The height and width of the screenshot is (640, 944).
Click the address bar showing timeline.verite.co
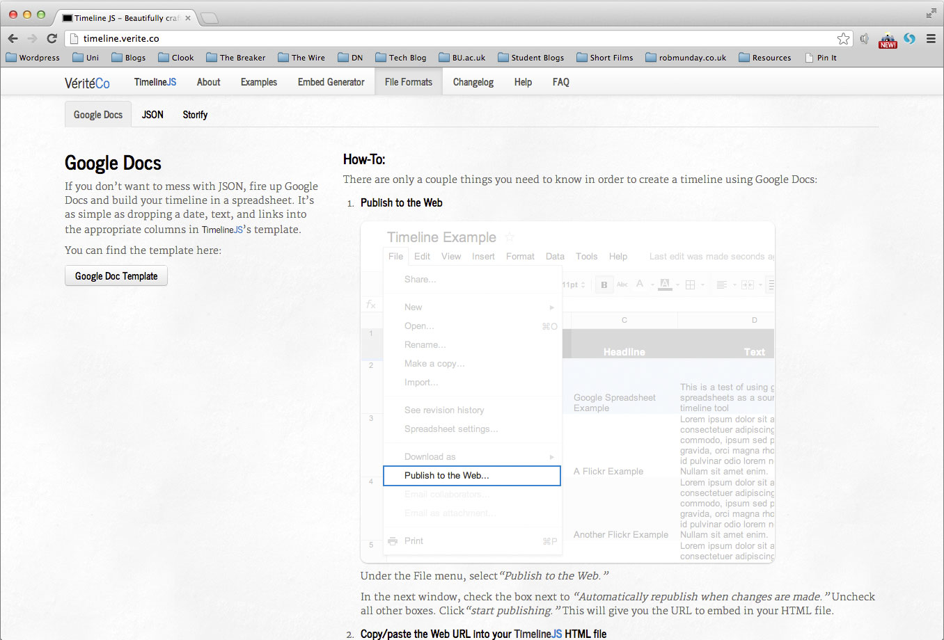pos(459,38)
